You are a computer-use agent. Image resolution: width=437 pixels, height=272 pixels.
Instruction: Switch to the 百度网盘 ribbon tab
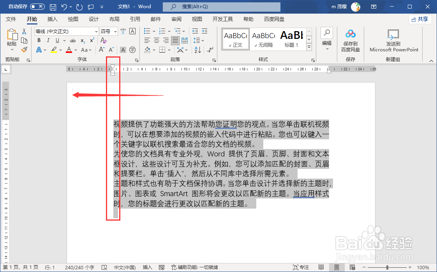[274, 19]
